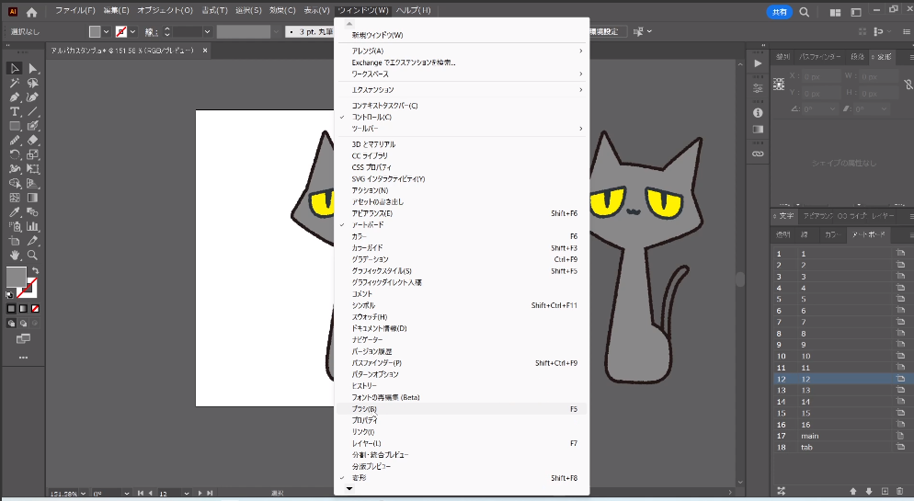Viewport: 914px width, 501px height.
Task: Uncheck アートボード in the Window menu
Action: [368, 224]
